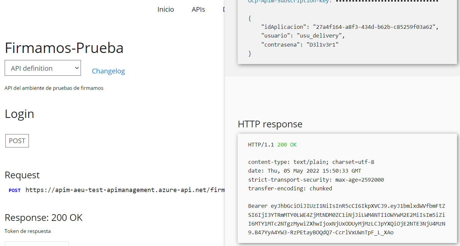Image resolution: width=460 pixels, height=246 pixels.
Task: Open the Changelog link
Action: pyautogui.click(x=108, y=71)
